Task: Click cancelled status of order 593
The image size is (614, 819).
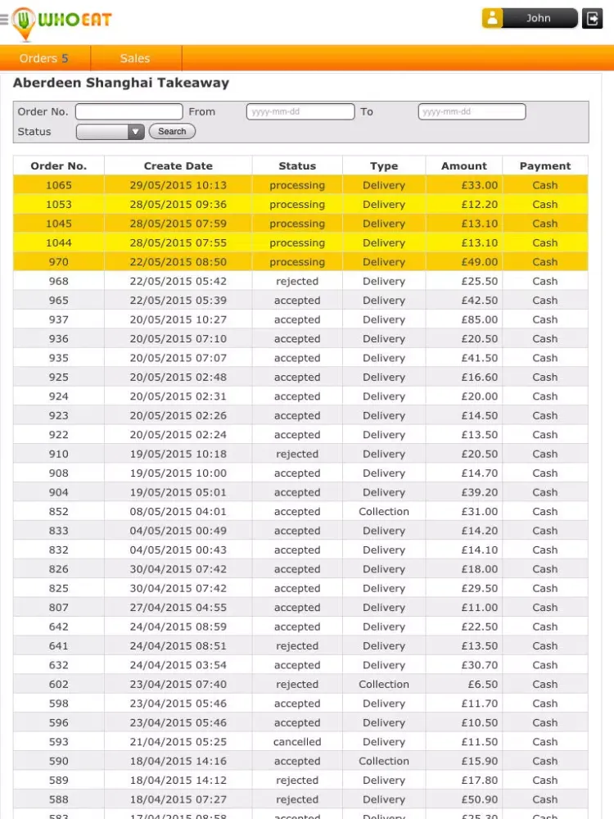Action: pyautogui.click(x=297, y=742)
